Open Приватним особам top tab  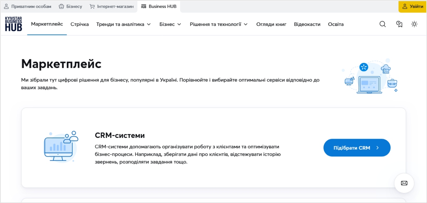(27, 6)
